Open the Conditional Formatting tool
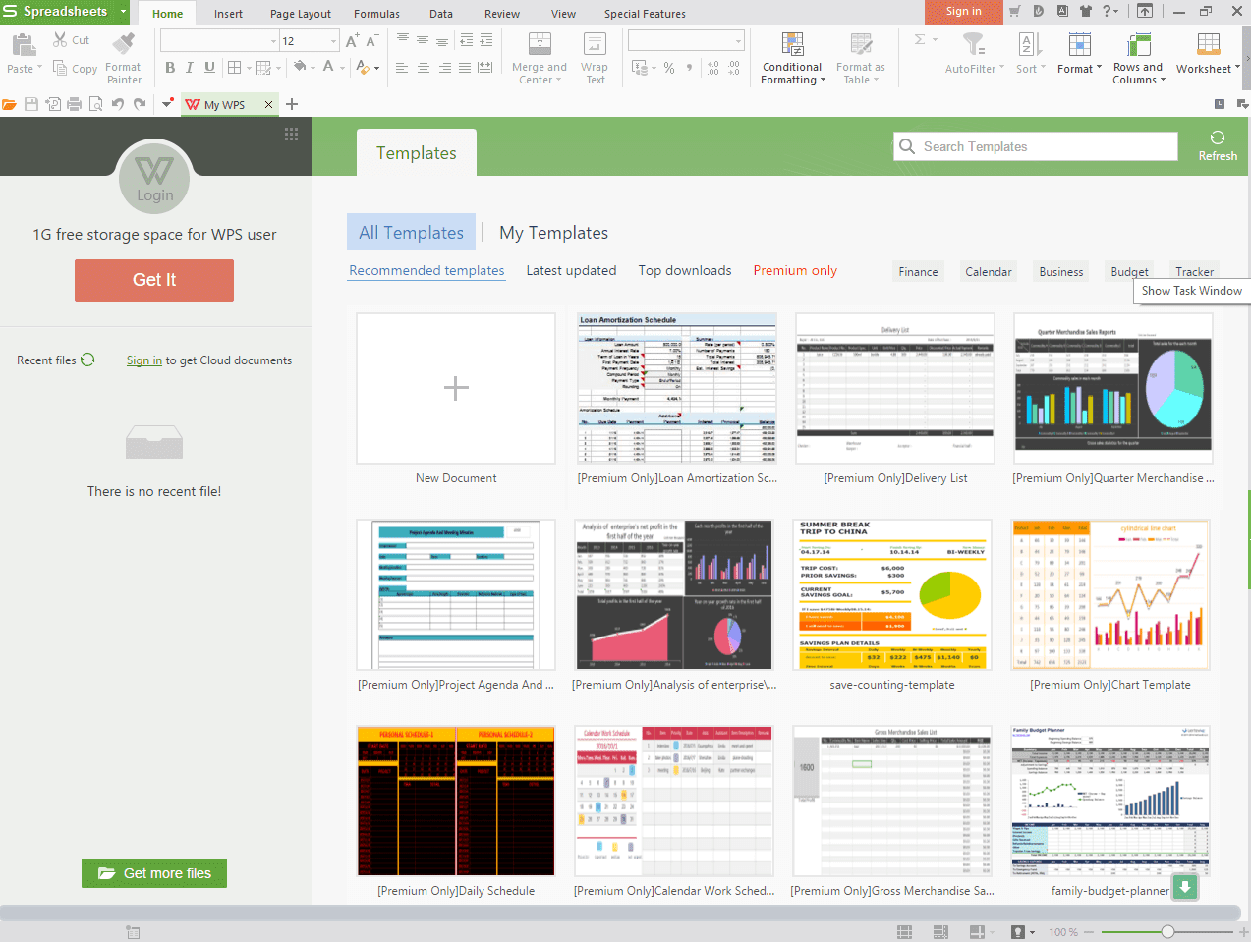Viewport: 1251px width, 942px height. tap(792, 58)
